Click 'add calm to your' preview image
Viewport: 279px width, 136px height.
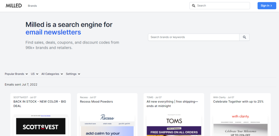click(107, 131)
